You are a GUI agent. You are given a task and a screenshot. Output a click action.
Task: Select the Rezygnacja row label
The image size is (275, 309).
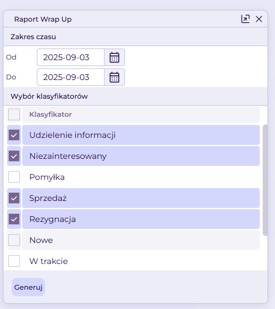[x=53, y=219]
